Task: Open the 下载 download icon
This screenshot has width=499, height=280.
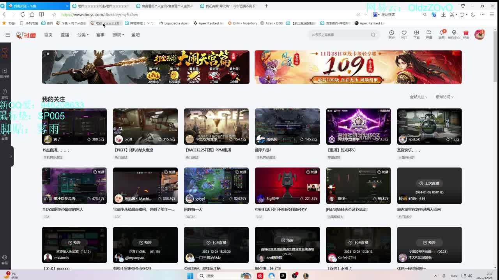Action: pos(416,35)
